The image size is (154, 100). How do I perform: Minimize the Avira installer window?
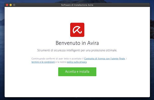tap(11, 5)
